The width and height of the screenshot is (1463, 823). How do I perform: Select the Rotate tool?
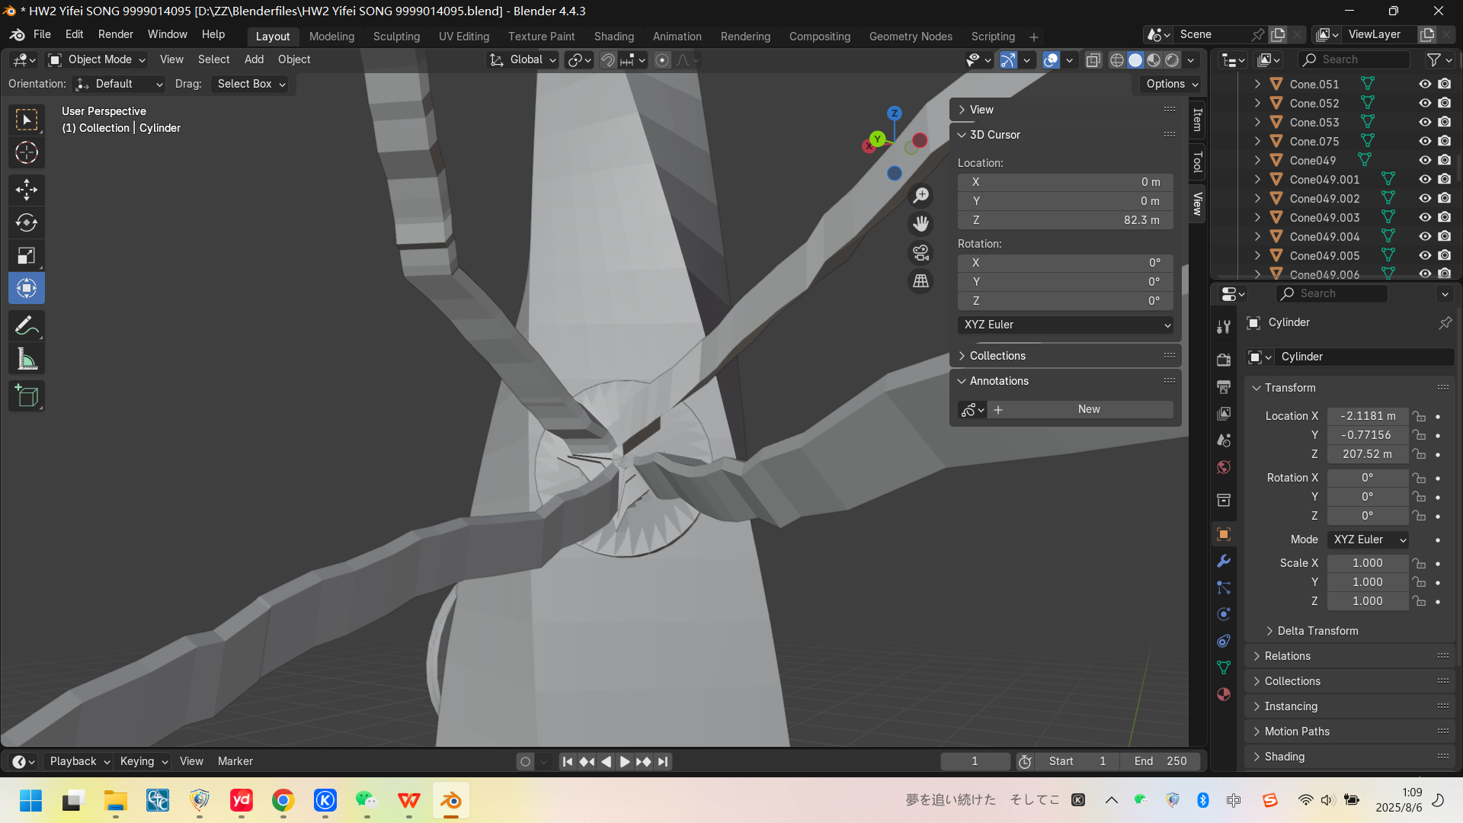[x=27, y=223]
